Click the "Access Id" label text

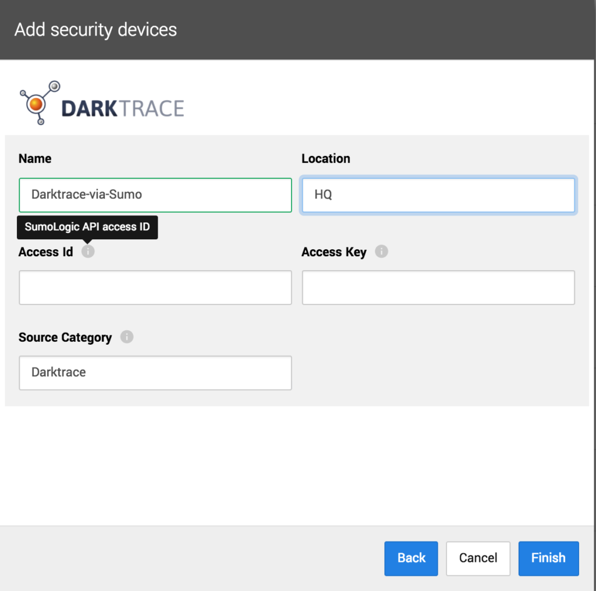(45, 252)
